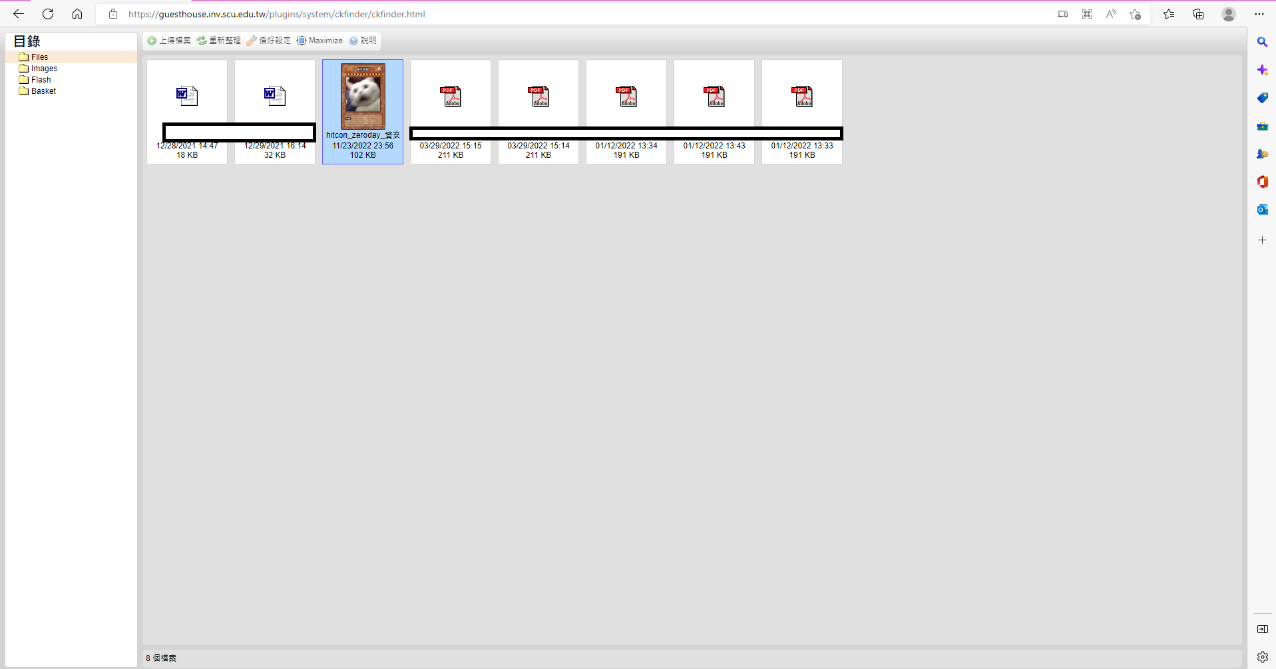
Task: Click the browser Home icon
Action: (x=77, y=14)
